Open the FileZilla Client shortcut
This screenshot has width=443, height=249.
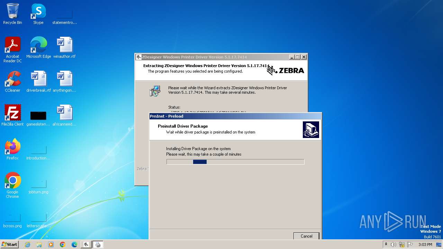(12, 115)
